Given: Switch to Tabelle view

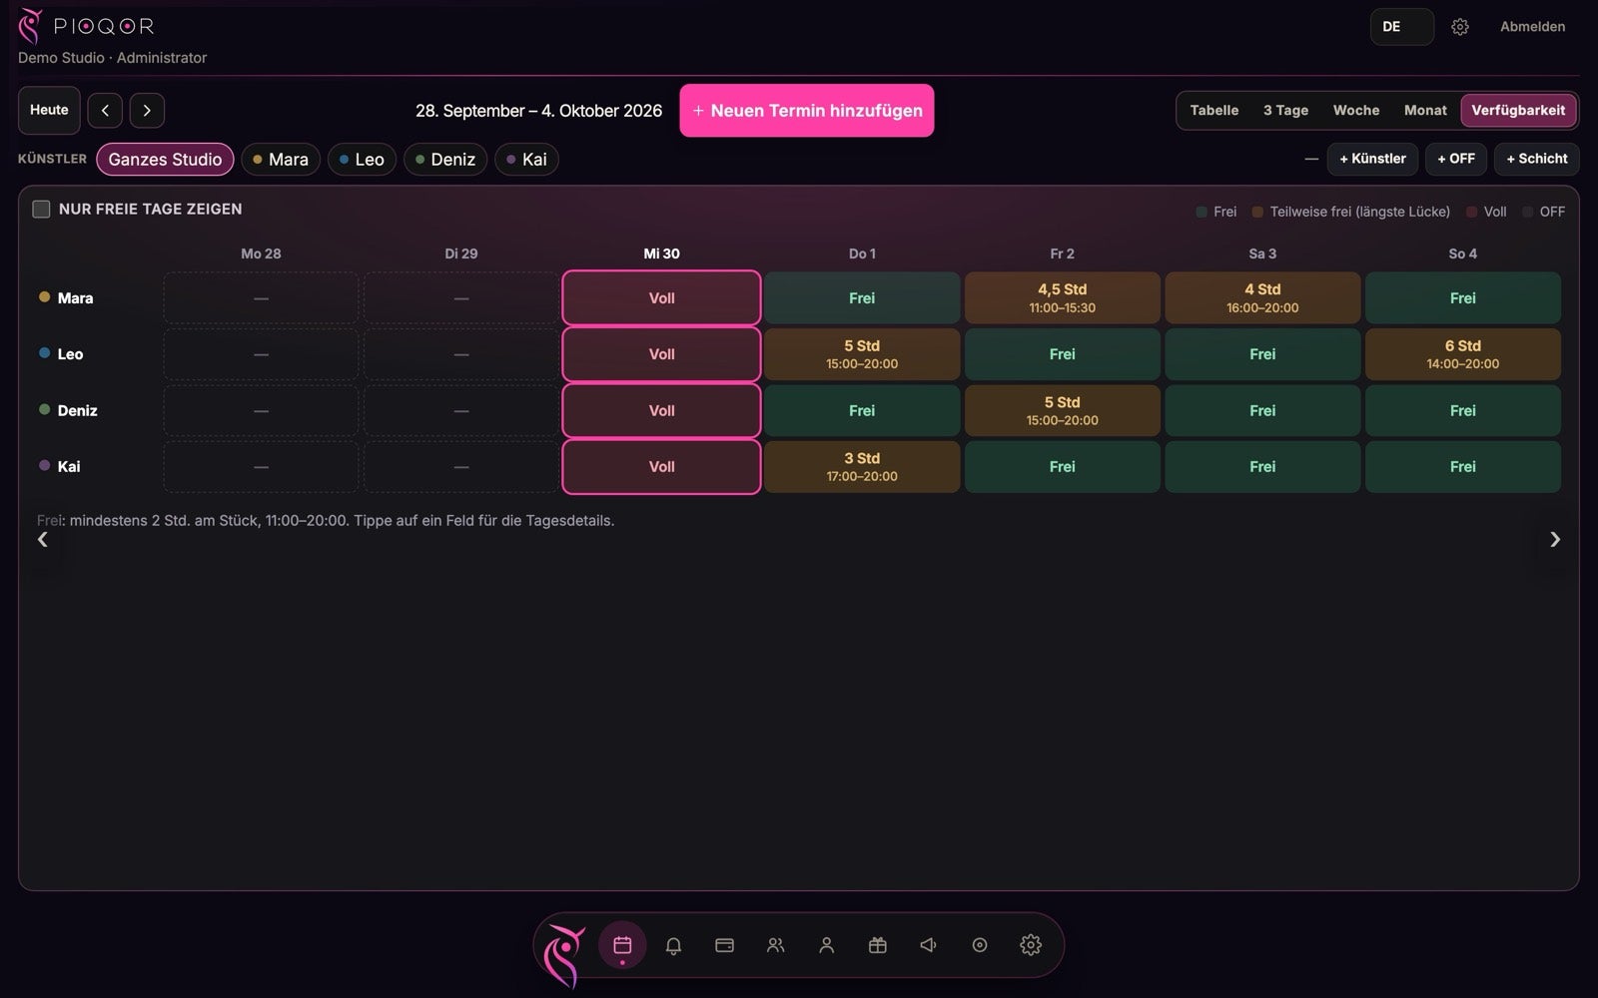Looking at the screenshot, I should pyautogui.click(x=1214, y=110).
